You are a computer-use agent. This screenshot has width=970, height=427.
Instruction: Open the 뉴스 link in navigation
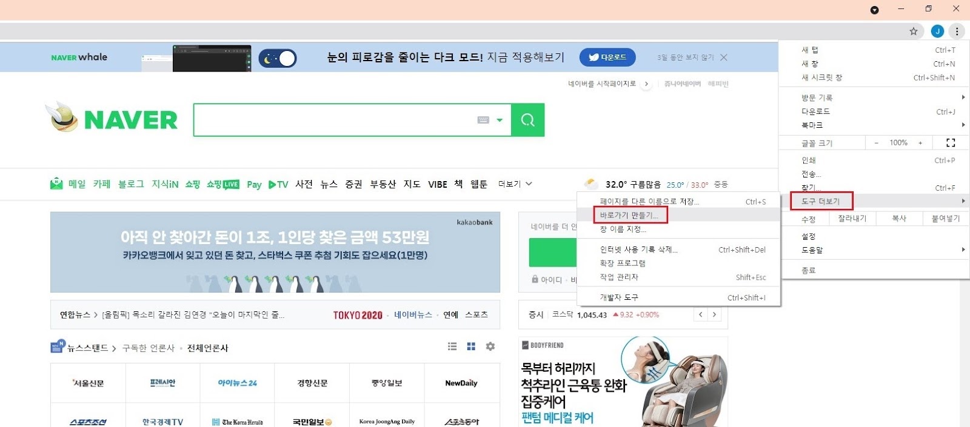(329, 184)
